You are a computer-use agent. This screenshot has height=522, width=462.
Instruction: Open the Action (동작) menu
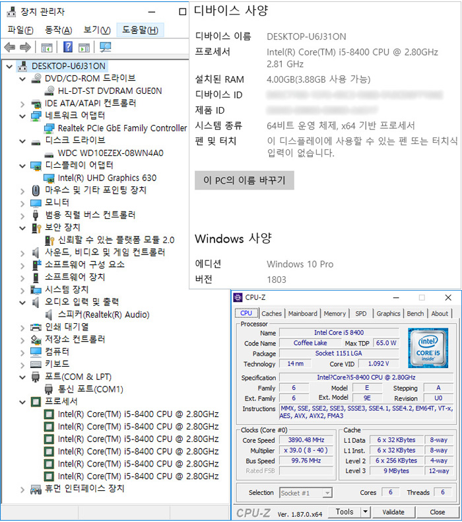coord(59,30)
